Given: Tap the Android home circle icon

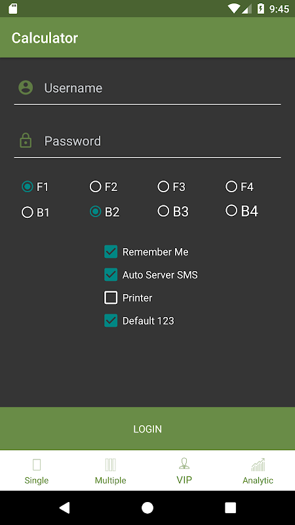Looking at the screenshot, I should point(147,507).
